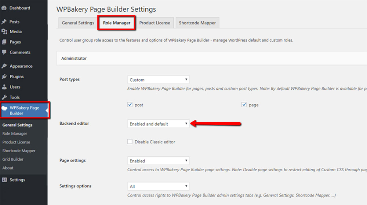Viewport: 367px width, 205px height.
Task: Click the Users person icon
Action: tap(4, 87)
